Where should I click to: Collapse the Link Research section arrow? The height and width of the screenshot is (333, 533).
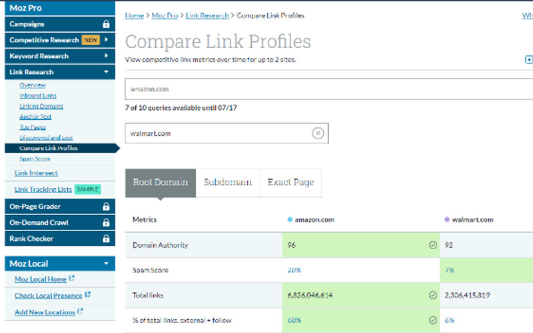(x=107, y=72)
